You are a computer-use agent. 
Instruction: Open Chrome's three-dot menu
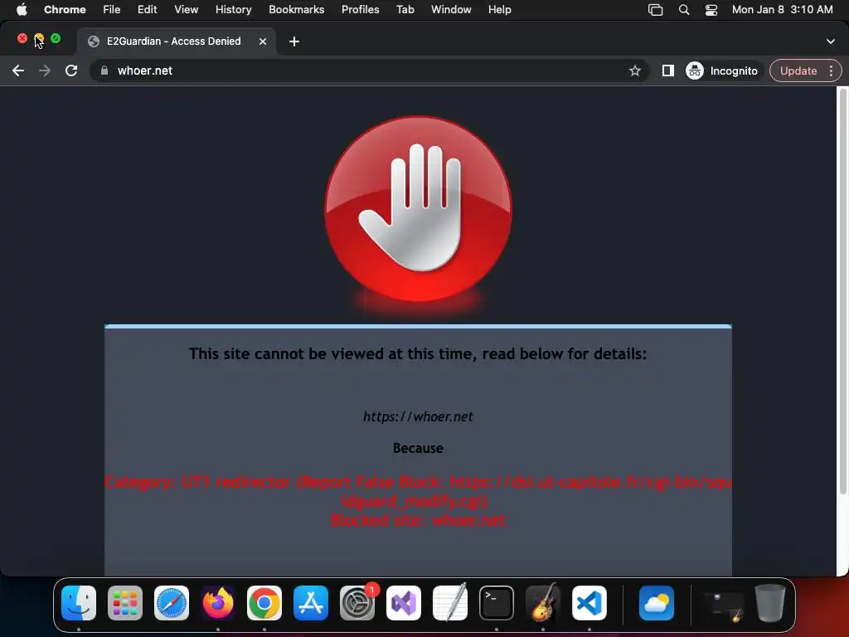coord(831,71)
